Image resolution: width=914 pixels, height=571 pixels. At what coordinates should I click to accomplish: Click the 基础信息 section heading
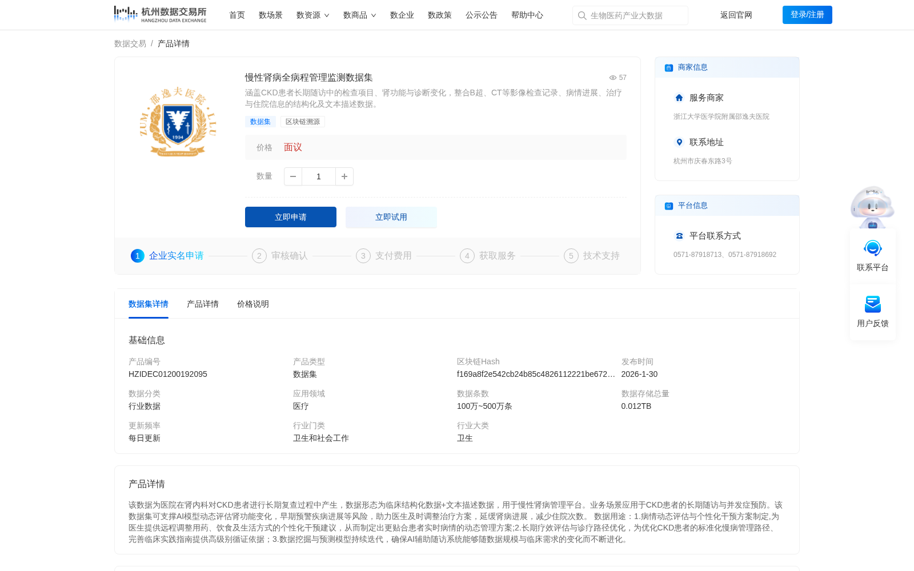click(x=147, y=340)
